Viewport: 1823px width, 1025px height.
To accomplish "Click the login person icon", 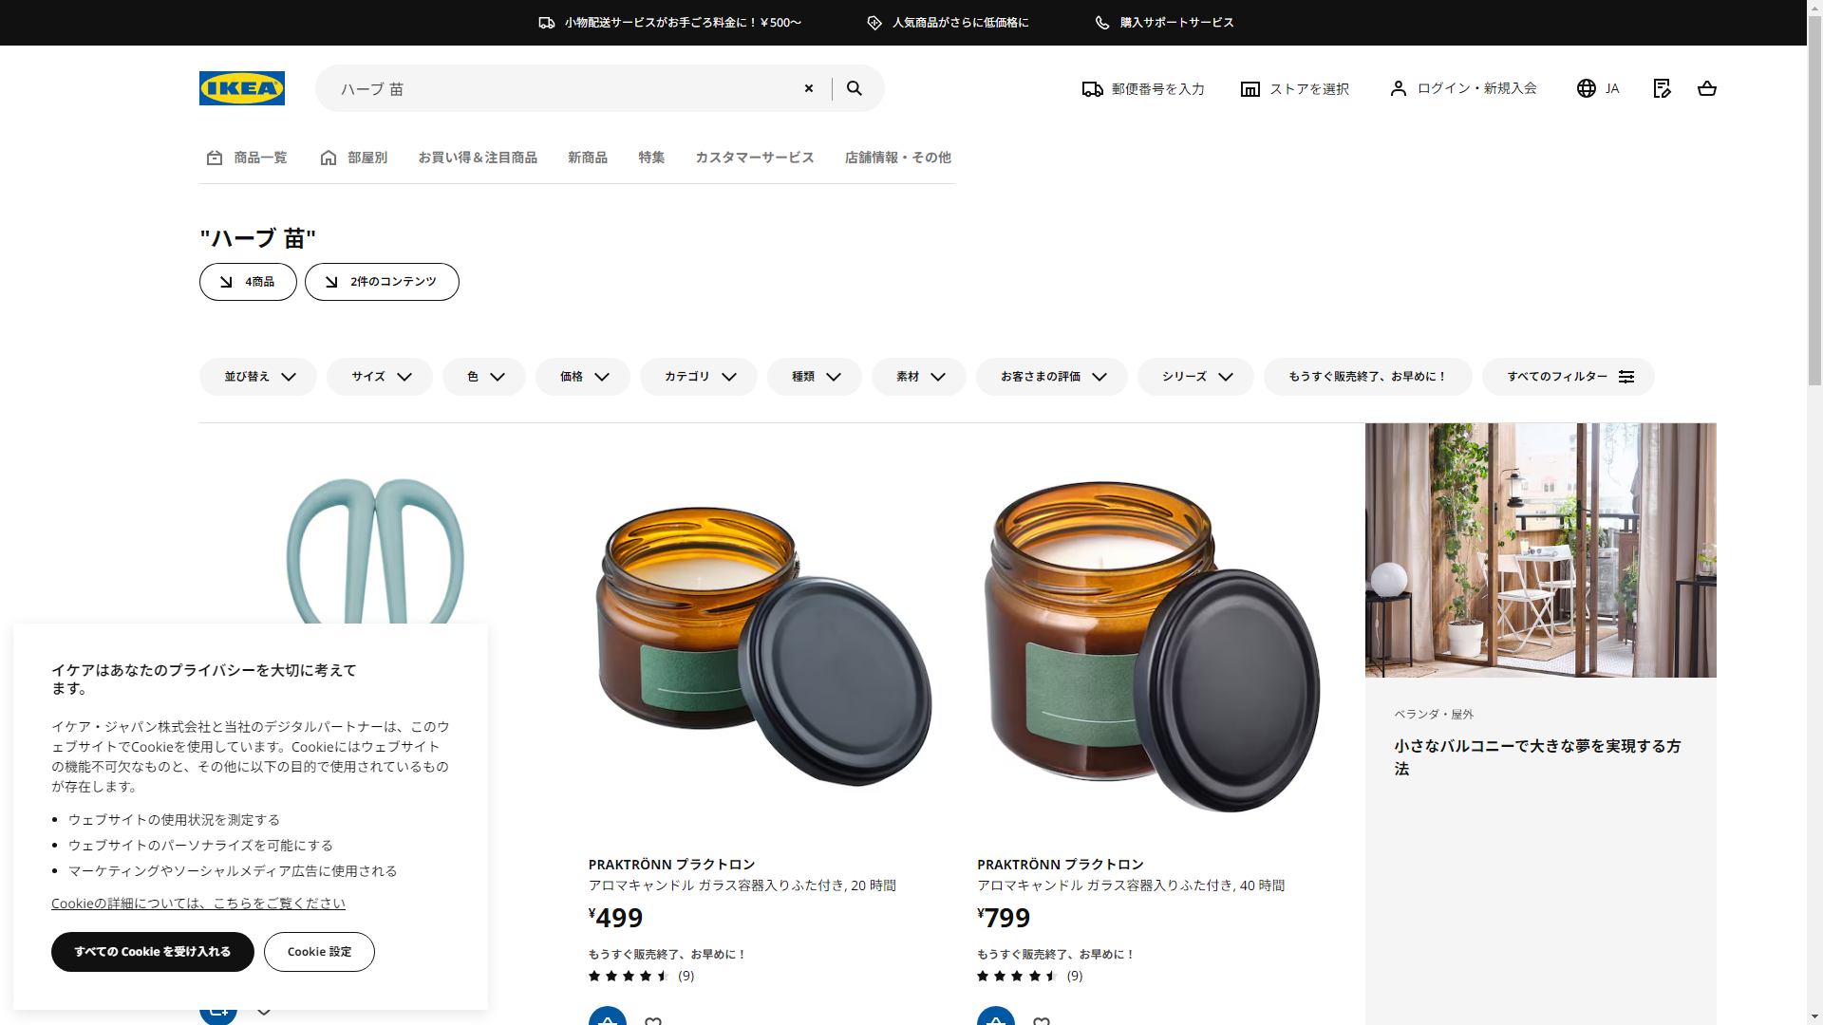I will 1399,88.
